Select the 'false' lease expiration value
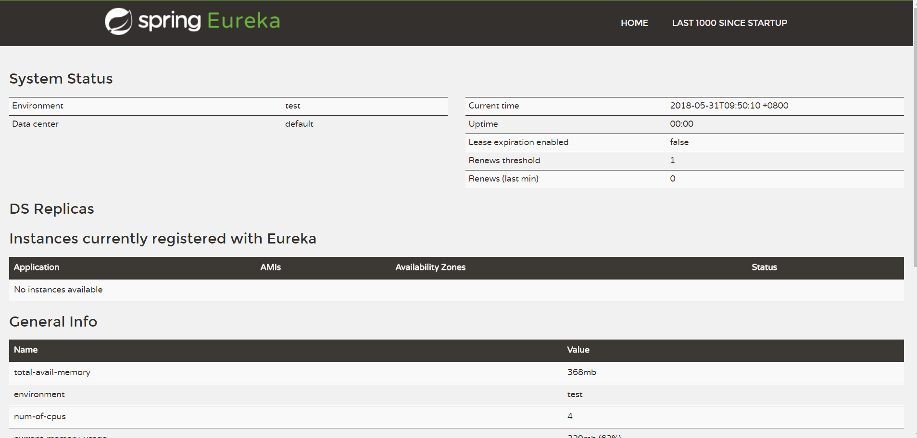The height and width of the screenshot is (438, 917). click(679, 142)
